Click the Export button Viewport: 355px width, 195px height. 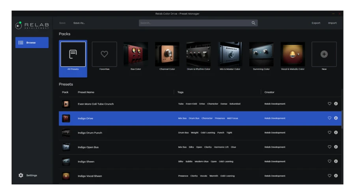[x=316, y=23]
